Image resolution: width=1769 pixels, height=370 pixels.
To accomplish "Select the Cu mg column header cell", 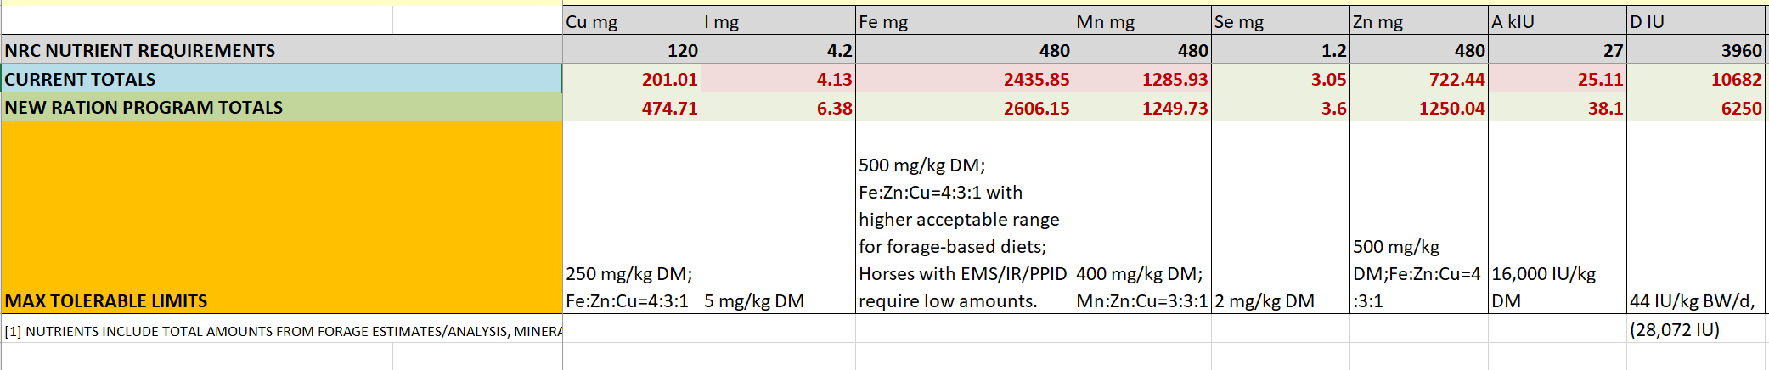I will tap(631, 21).
